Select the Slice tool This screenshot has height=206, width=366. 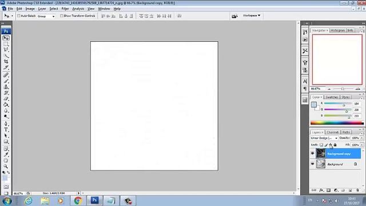(x=6, y=68)
